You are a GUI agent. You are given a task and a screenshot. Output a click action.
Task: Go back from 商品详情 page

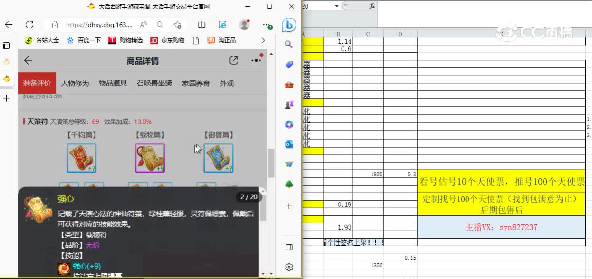28,60
